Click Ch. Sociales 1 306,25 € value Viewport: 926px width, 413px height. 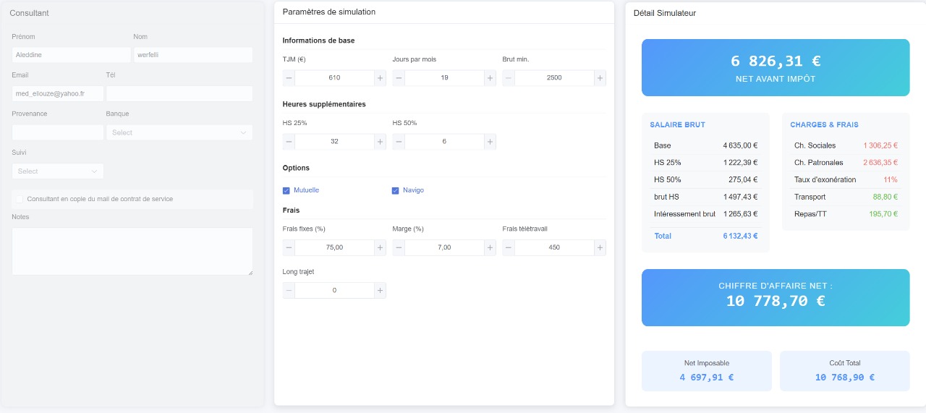pyautogui.click(x=880, y=145)
